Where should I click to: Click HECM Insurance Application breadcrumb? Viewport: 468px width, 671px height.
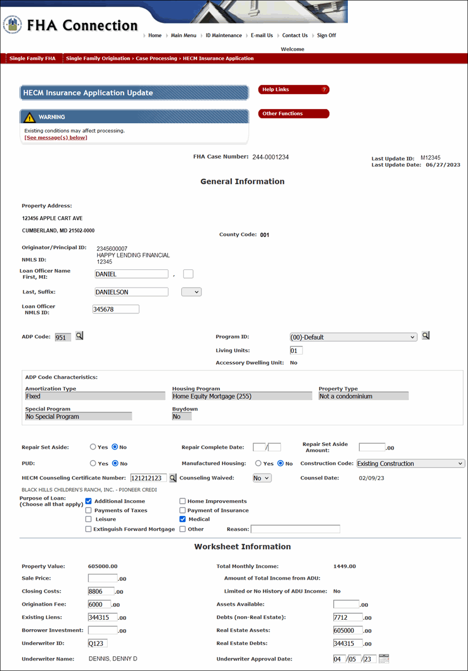218,58
